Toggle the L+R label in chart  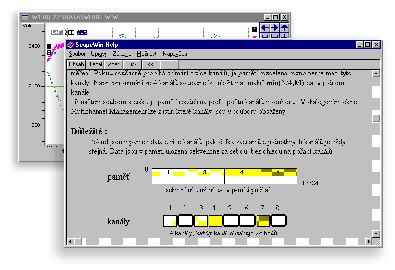coord(57,32)
